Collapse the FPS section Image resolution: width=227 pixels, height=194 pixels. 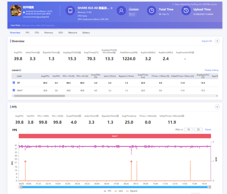[x=217, y=107]
